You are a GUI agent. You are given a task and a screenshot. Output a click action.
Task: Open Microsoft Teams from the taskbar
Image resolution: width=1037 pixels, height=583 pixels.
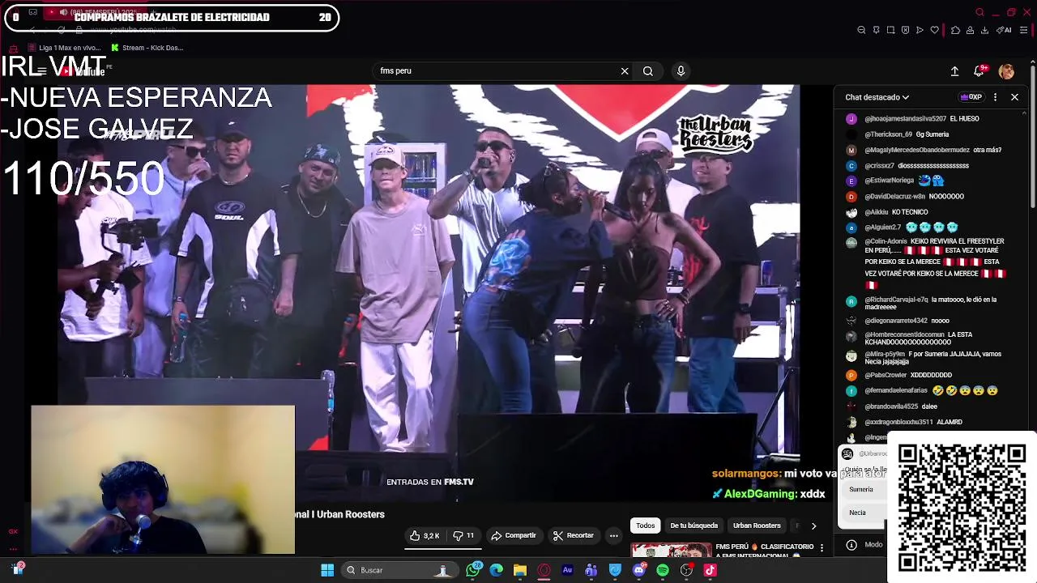(x=591, y=570)
